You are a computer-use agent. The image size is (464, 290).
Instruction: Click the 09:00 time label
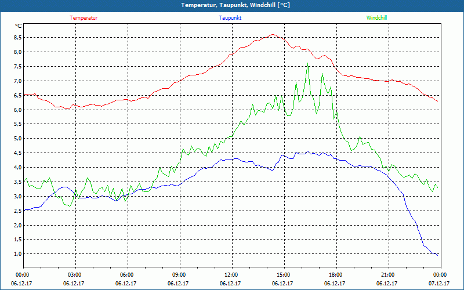(180, 275)
